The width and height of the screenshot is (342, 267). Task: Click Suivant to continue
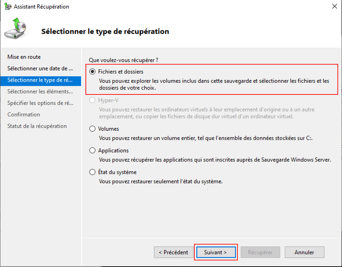pyautogui.click(x=215, y=252)
